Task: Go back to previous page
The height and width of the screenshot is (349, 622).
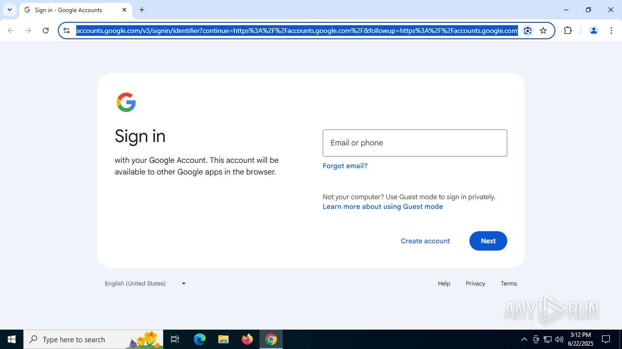Action: pyautogui.click(x=11, y=31)
